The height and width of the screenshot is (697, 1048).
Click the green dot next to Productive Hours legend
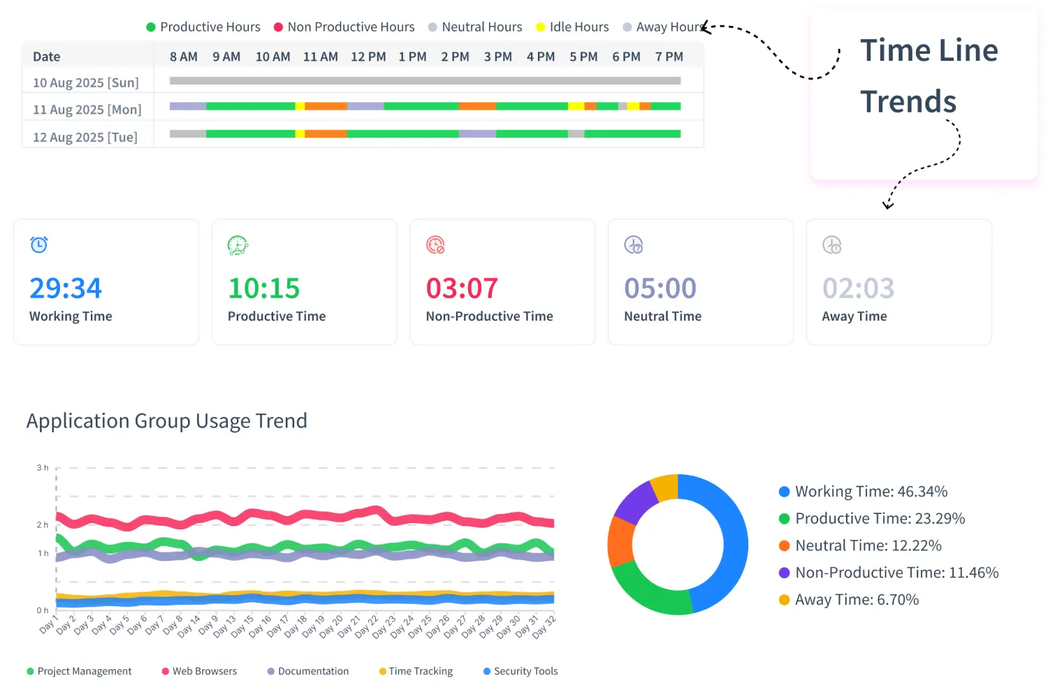coord(150,27)
